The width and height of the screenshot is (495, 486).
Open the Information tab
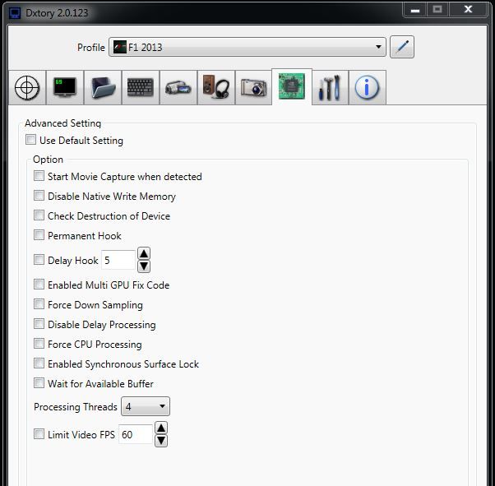[x=368, y=87]
